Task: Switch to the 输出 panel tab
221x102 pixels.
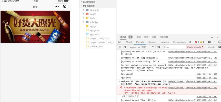Action: coord(138,37)
